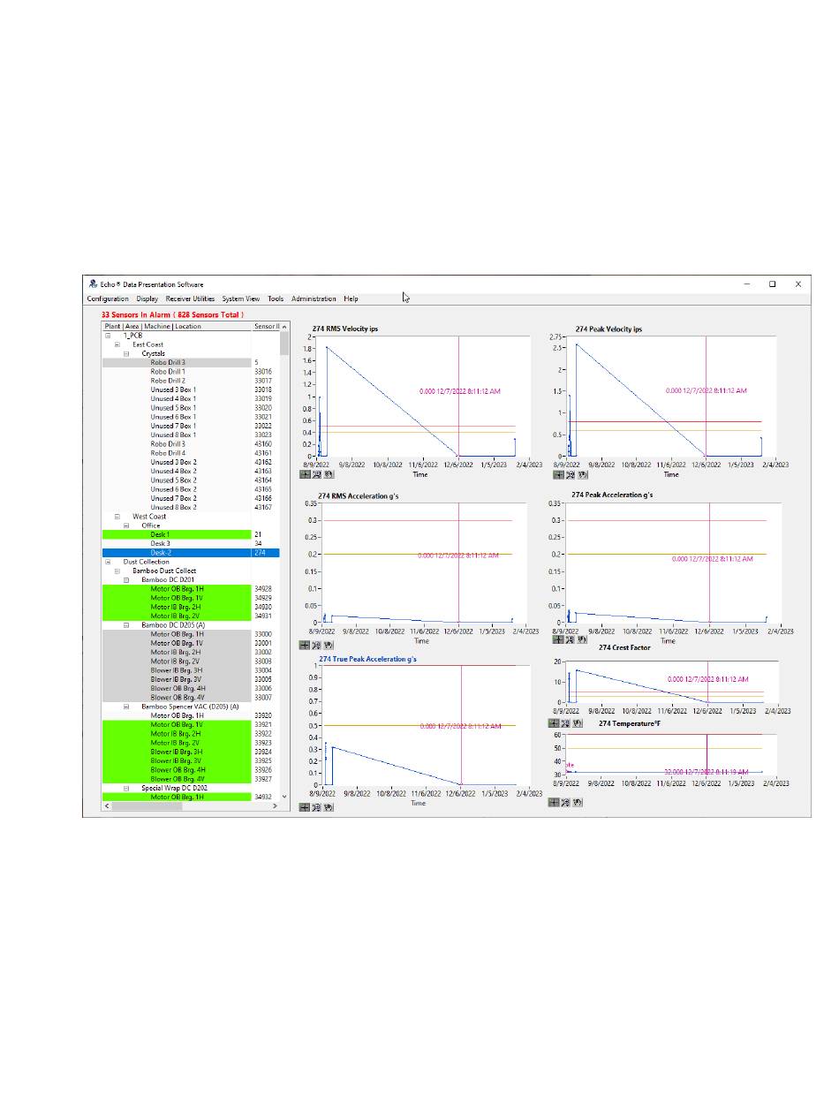
Task: Select Motor IB Brg. 2H sensor 34930
Action: coord(191,607)
